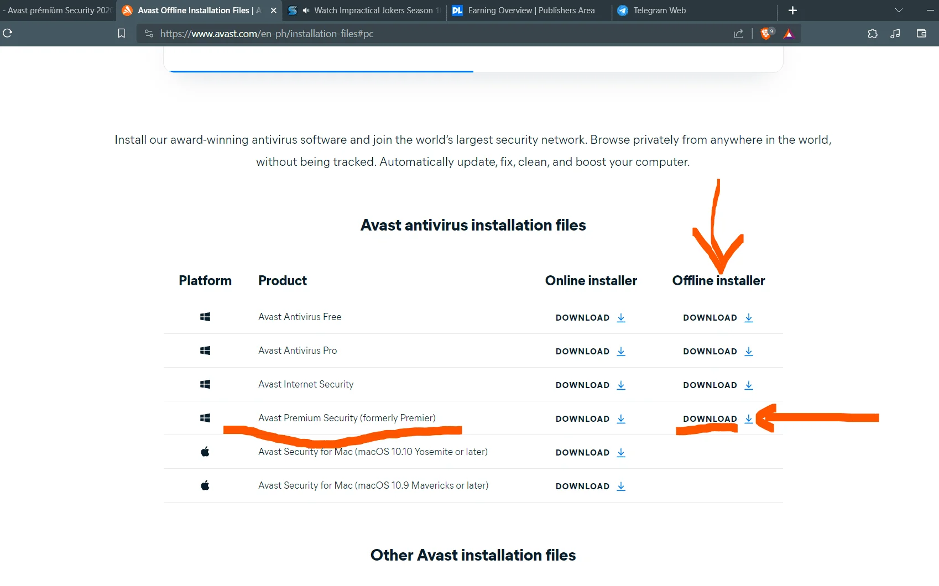Image resolution: width=939 pixels, height=586 pixels.
Task: Close the Avast Offline Installation Files tab
Action: [273, 11]
